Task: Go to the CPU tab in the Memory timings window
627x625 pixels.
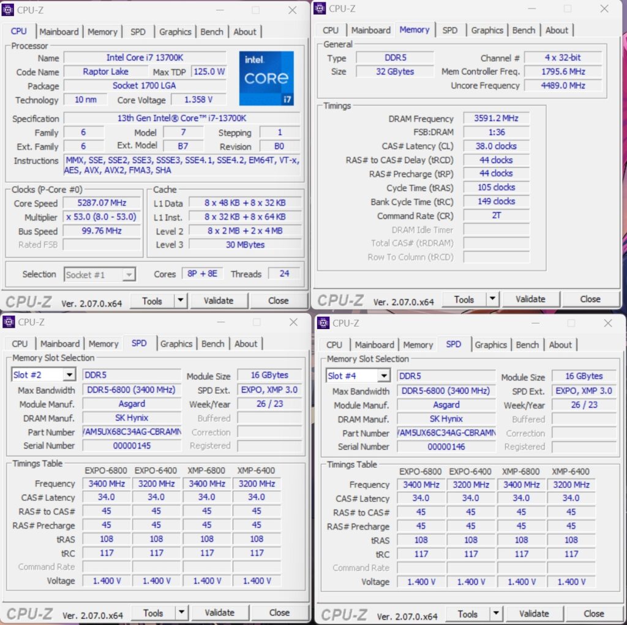Action: [331, 30]
